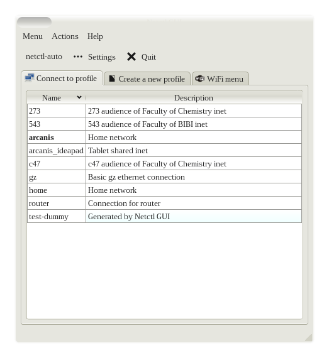Switch to the WiFi menu tab

220,79
